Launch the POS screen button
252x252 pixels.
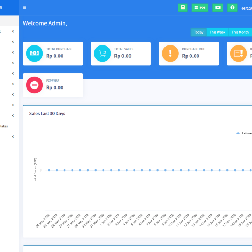[x=200, y=8]
